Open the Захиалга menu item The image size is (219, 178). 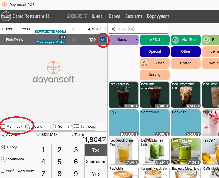coord(134,16)
